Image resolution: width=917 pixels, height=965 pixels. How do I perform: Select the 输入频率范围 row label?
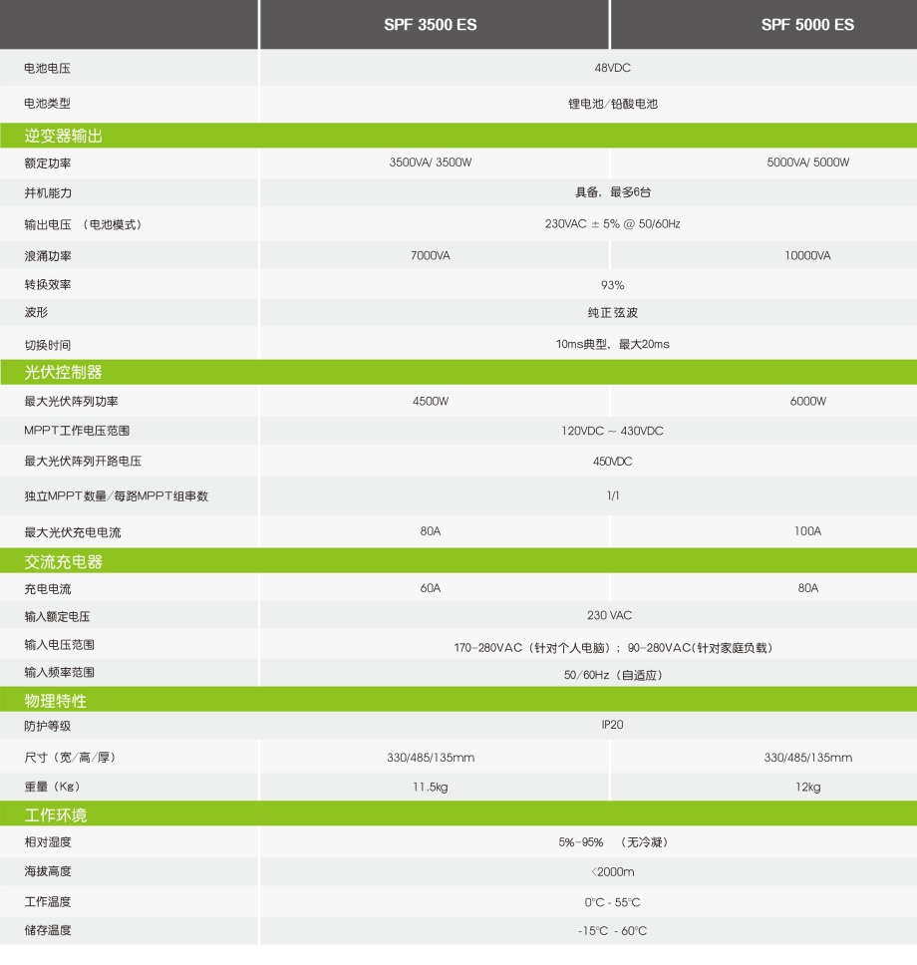[x=59, y=673]
